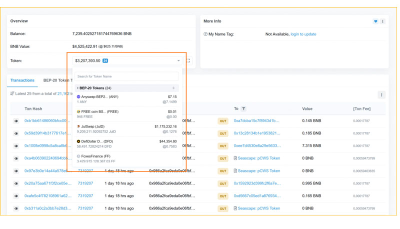Click the 0.995 BNB value cell
Image resolution: width=400 pixels, height=229 pixels.
tap(311, 183)
